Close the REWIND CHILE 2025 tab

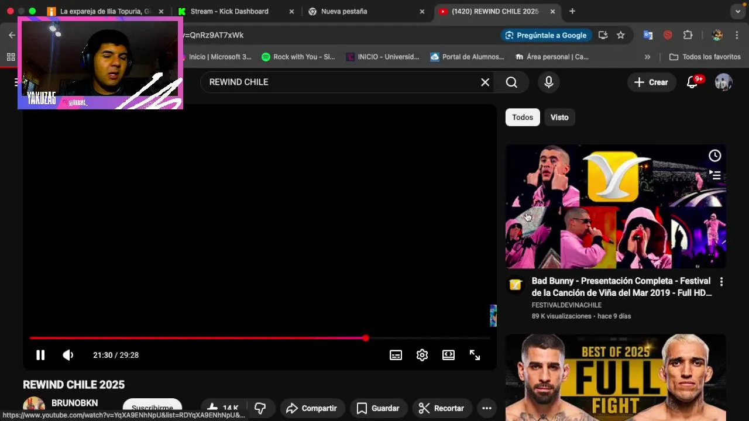click(x=552, y=11)
